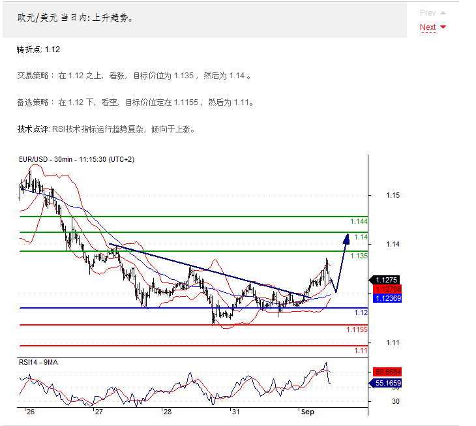Click the red Next down arrow
Image resolution: width=476 pixels, height=426 pixels.
(x=443, y=27)
